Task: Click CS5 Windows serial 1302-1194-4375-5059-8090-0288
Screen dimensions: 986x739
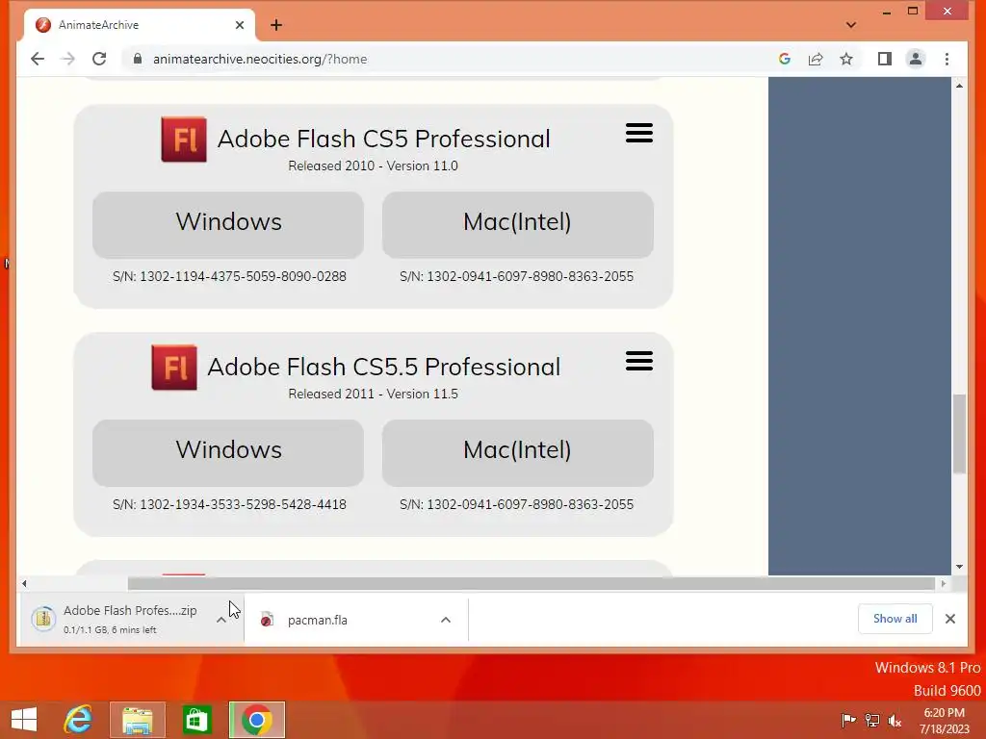Action: (x=229, y=276)
